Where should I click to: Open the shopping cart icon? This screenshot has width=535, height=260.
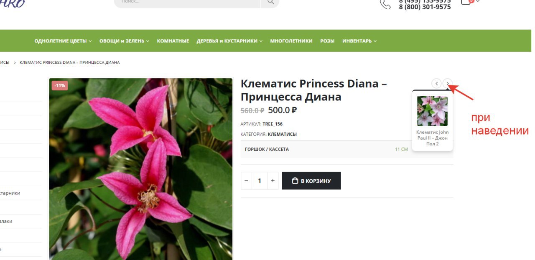pos(466,2)
